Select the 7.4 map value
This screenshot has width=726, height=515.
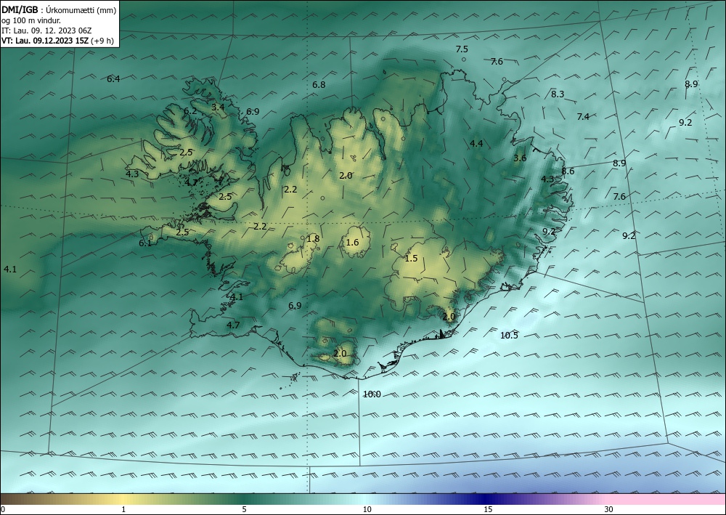(583, 117)
